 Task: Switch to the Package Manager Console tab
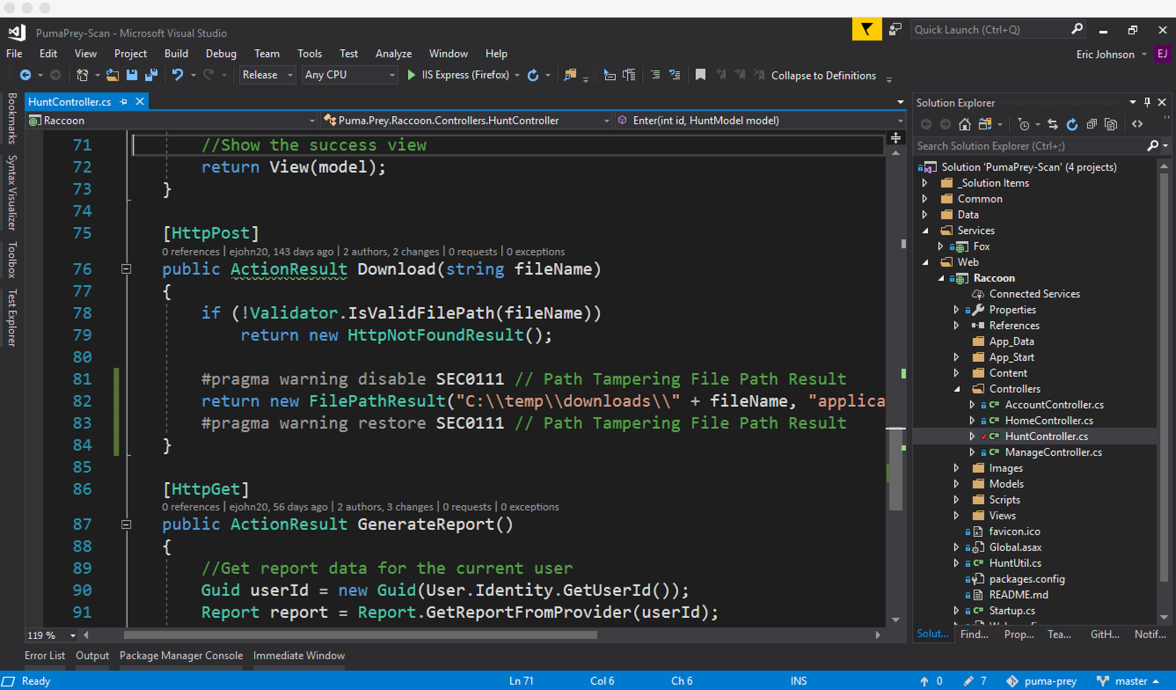[x=181, y=655]
